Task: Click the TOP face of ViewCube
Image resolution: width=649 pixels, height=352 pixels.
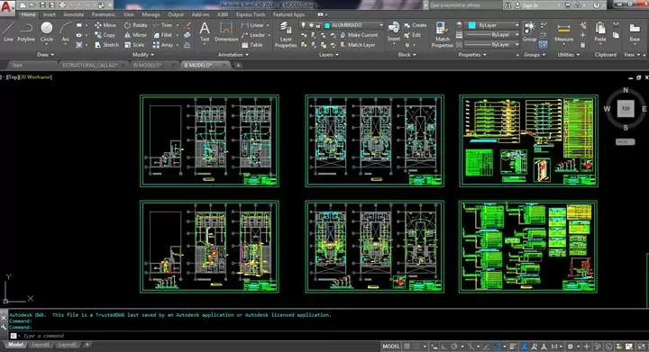Action: (x=626, y=109)
